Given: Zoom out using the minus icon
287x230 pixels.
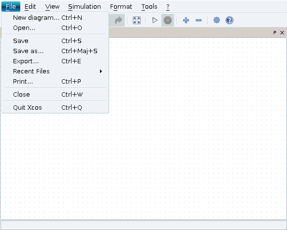Looking at the screenshot, I should (199, 20).
